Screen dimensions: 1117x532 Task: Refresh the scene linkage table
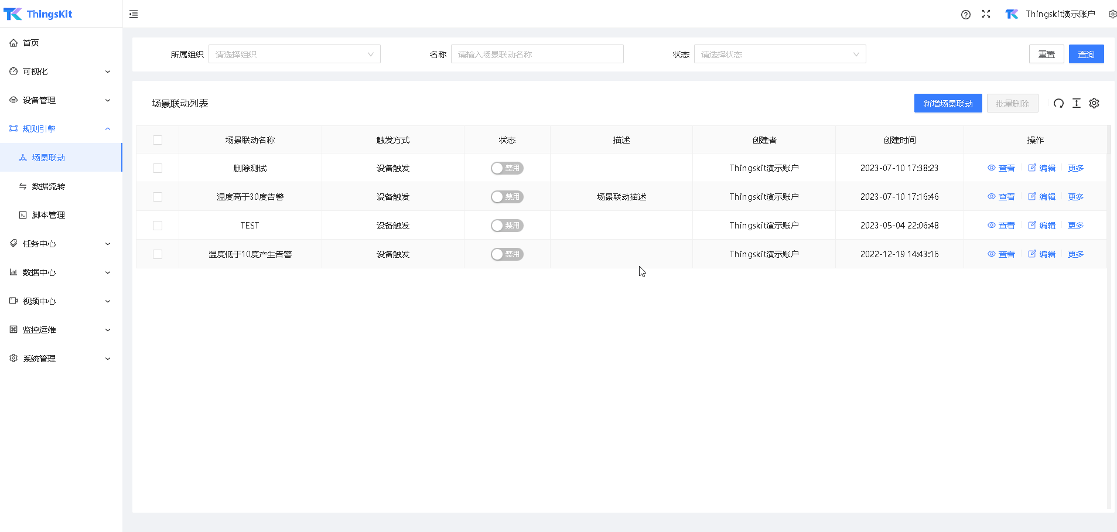click(x=1058, y=104)
